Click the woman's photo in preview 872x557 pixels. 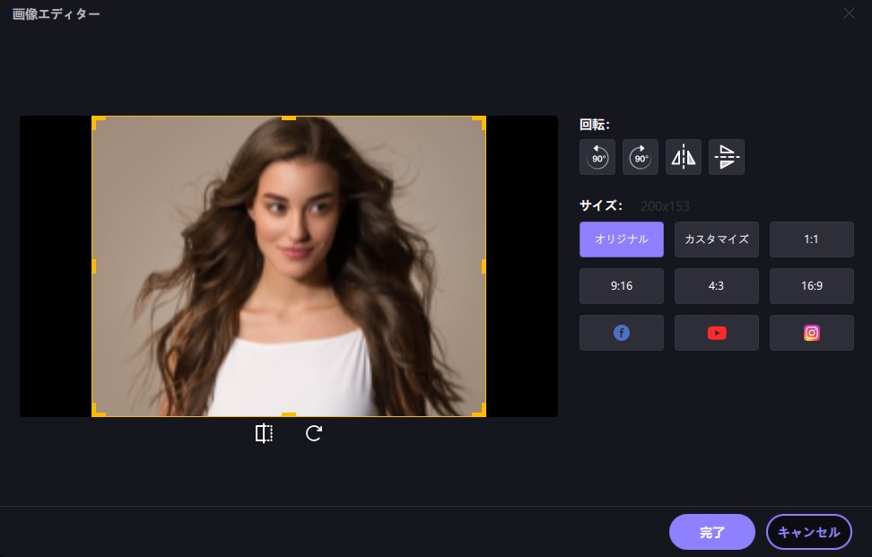(x=289, y=266)
